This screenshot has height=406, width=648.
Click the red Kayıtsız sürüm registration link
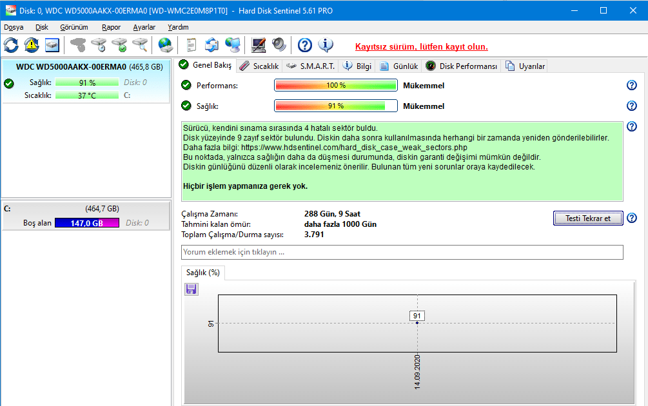click(422, 46)
